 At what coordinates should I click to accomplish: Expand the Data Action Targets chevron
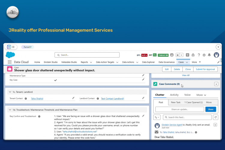tap(117, 62)
